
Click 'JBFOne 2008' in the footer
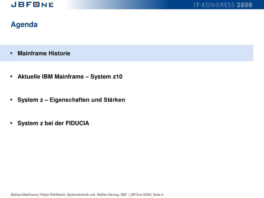[x=140, y=195]
